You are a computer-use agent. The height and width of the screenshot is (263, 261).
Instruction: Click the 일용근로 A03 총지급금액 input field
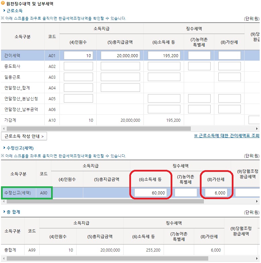coord(120,77)
